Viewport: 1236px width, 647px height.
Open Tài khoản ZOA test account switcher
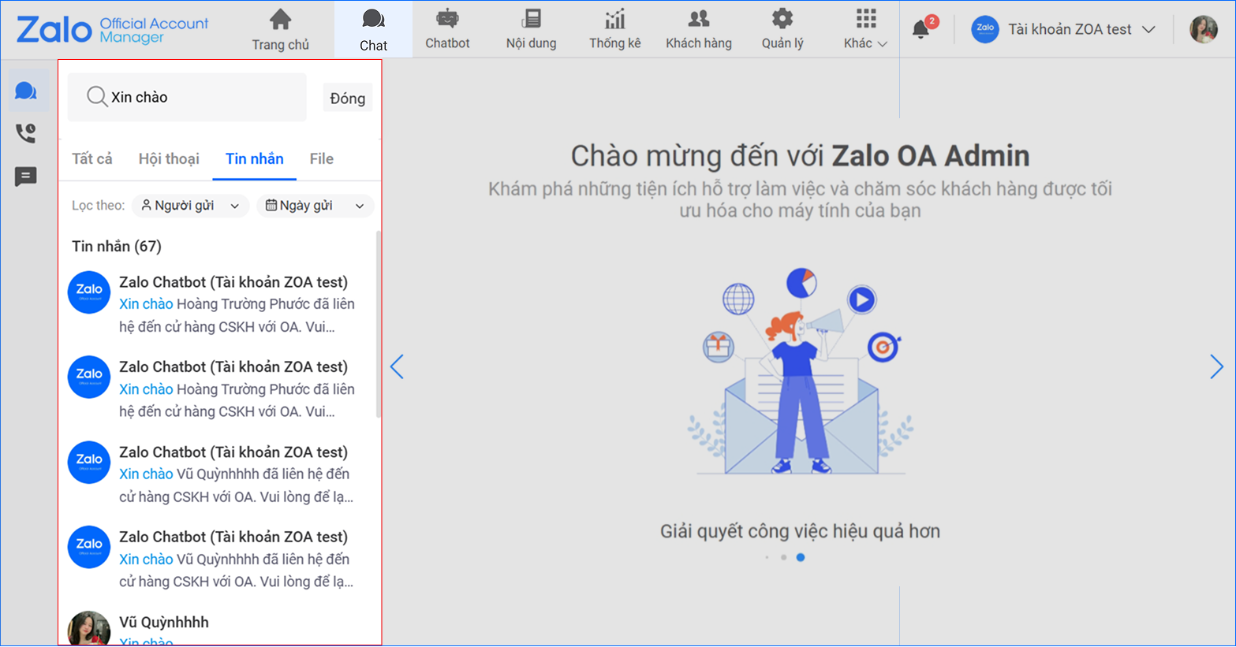[x=1064, y=29]
